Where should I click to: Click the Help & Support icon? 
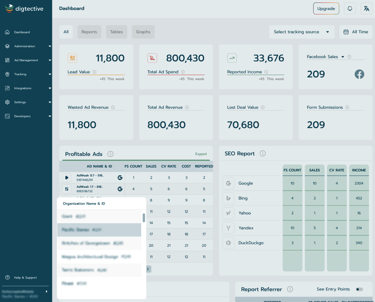7,278
